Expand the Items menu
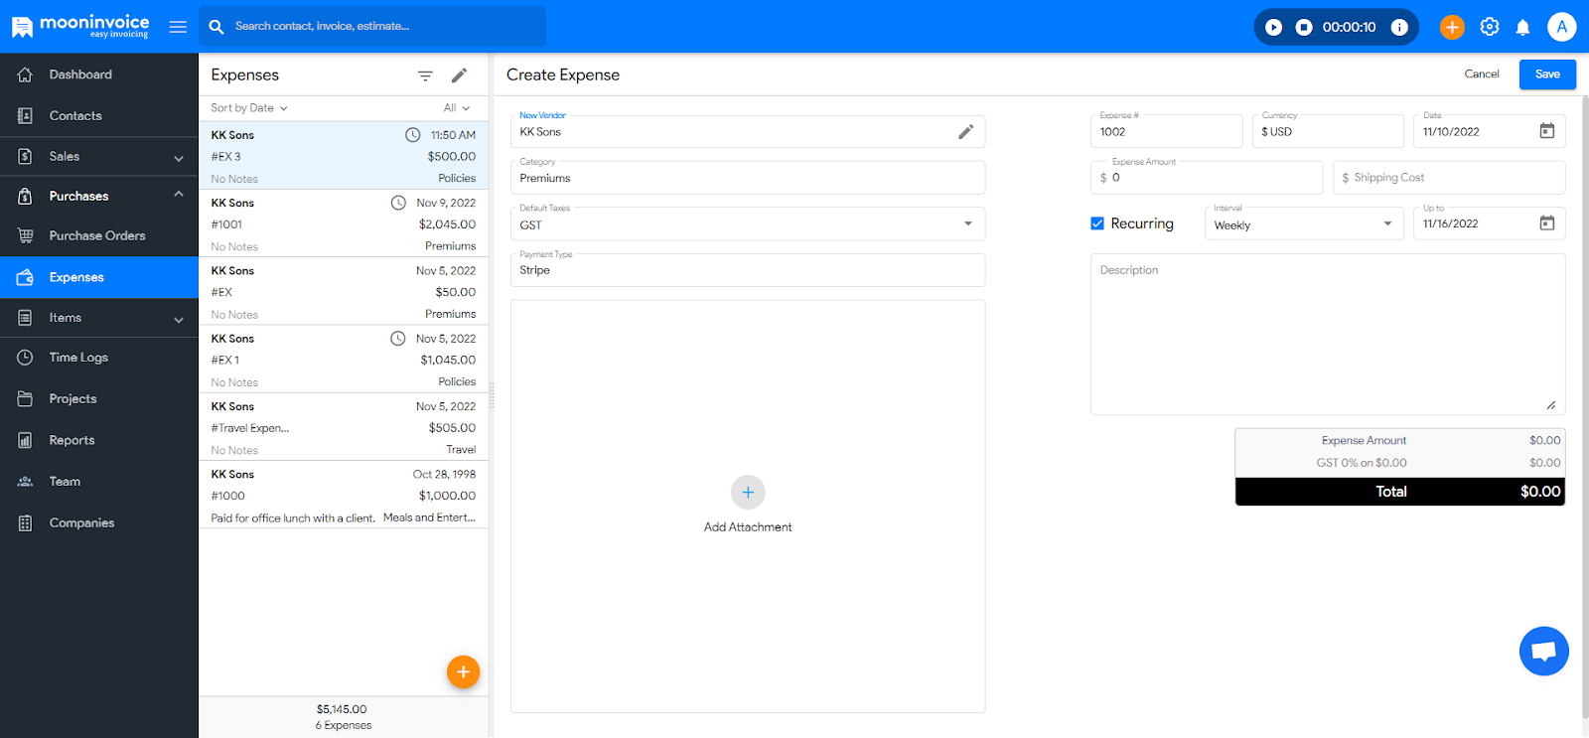Screen dimensions: 1589x738 coord(99,318)
